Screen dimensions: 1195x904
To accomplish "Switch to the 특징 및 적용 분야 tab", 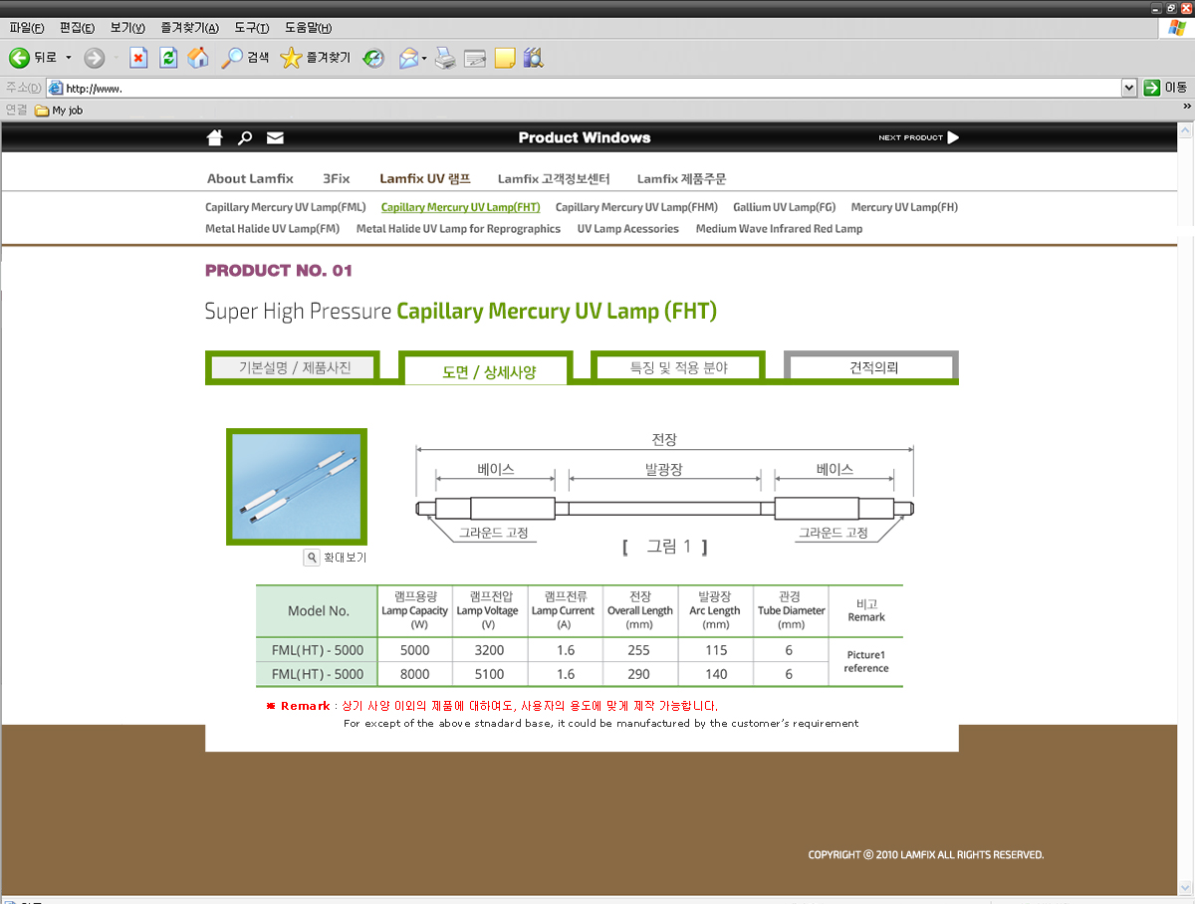I will click(x=678, y=367).
